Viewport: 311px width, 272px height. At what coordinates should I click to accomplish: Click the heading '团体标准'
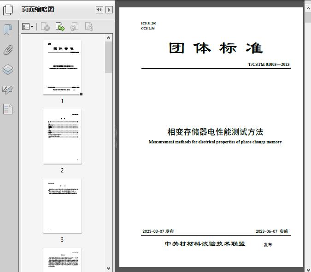[216, 48]
